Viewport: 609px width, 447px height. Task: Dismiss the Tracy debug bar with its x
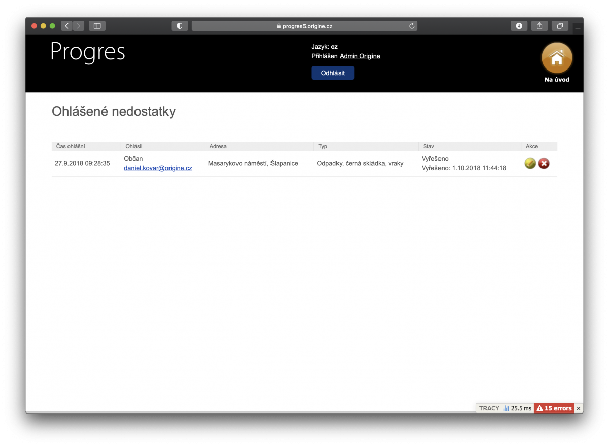tap(579, 408)
